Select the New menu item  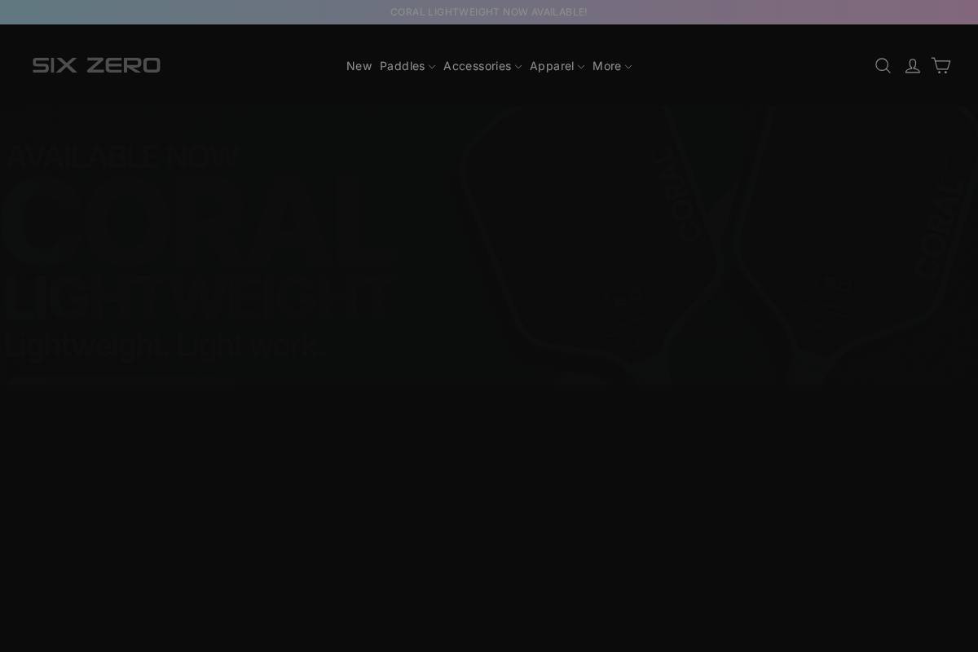tap(359, 66)
